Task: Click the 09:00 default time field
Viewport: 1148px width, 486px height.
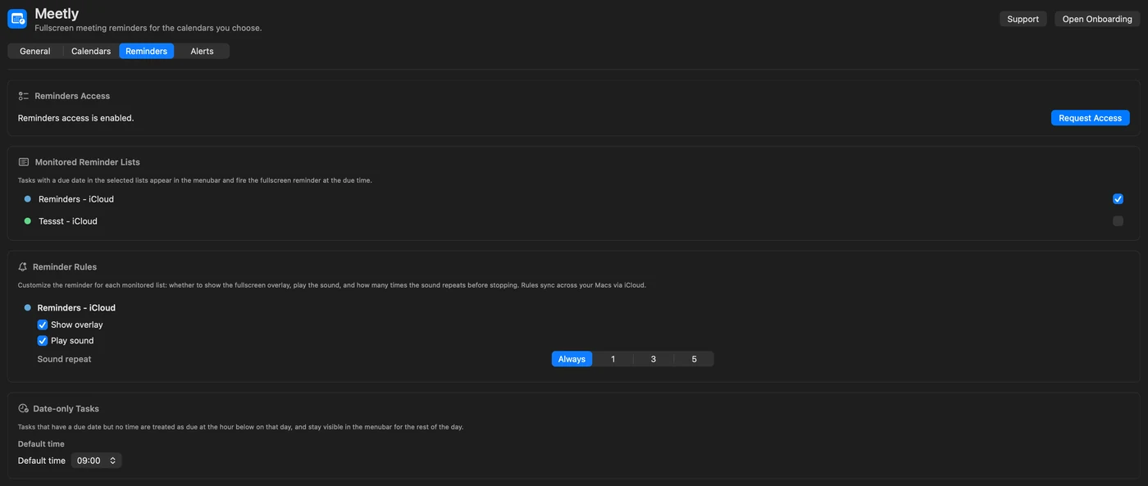Action: click(x=96, y=461)
